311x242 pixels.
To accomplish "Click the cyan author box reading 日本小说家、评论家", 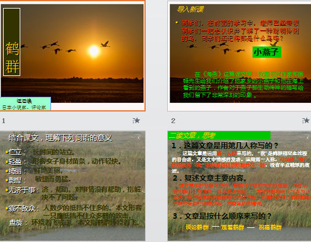I will pos(25,104).
